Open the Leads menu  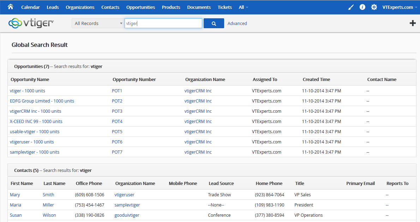click(x=53, y=7)
